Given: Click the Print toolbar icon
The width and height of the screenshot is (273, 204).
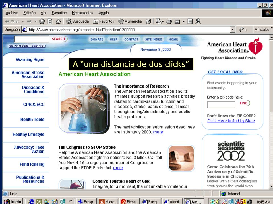Looking at the screenshot, I should coord(169,21).
